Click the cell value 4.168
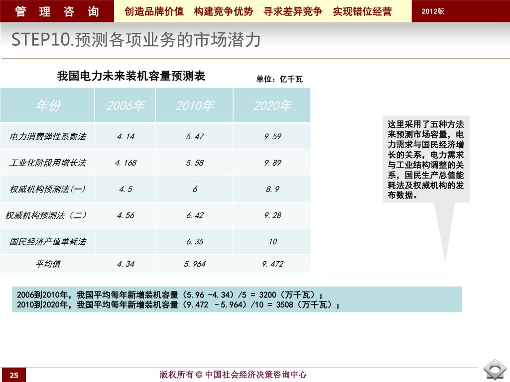The width and height of the screenshot is (510, 382). click(126, 163)
